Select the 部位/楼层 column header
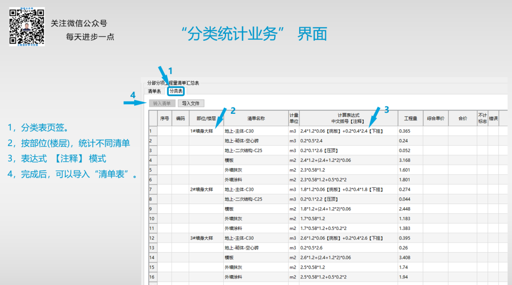This screenshot has height=285, width=512. coord(206,119)
